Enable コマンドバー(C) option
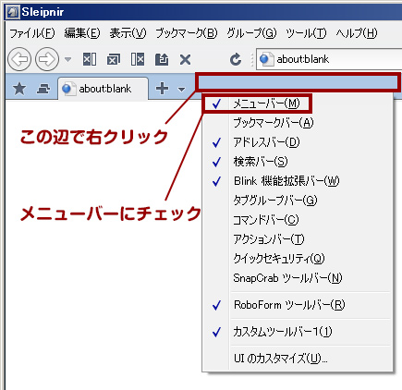402x390 pixels. pyautogui.click(x=298, y=220)
